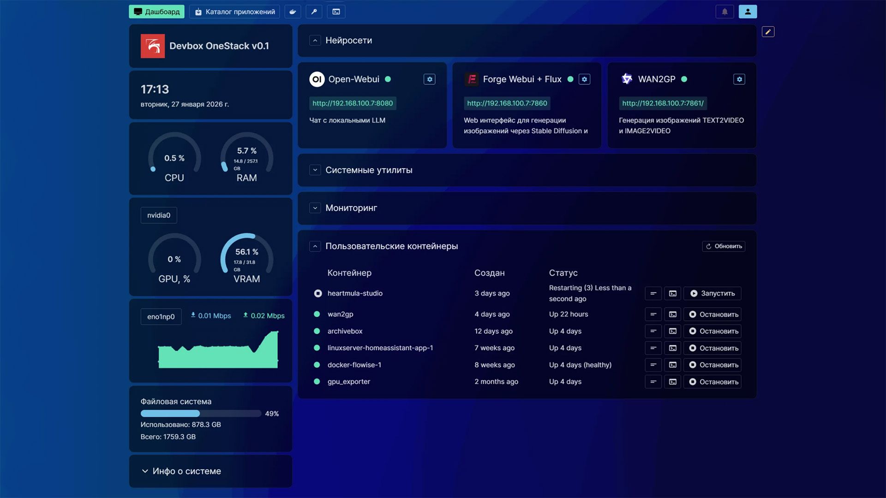This screenshot has height=498, width=886.
Task: Click the key icon in the top toolbar
Action: 314,12
